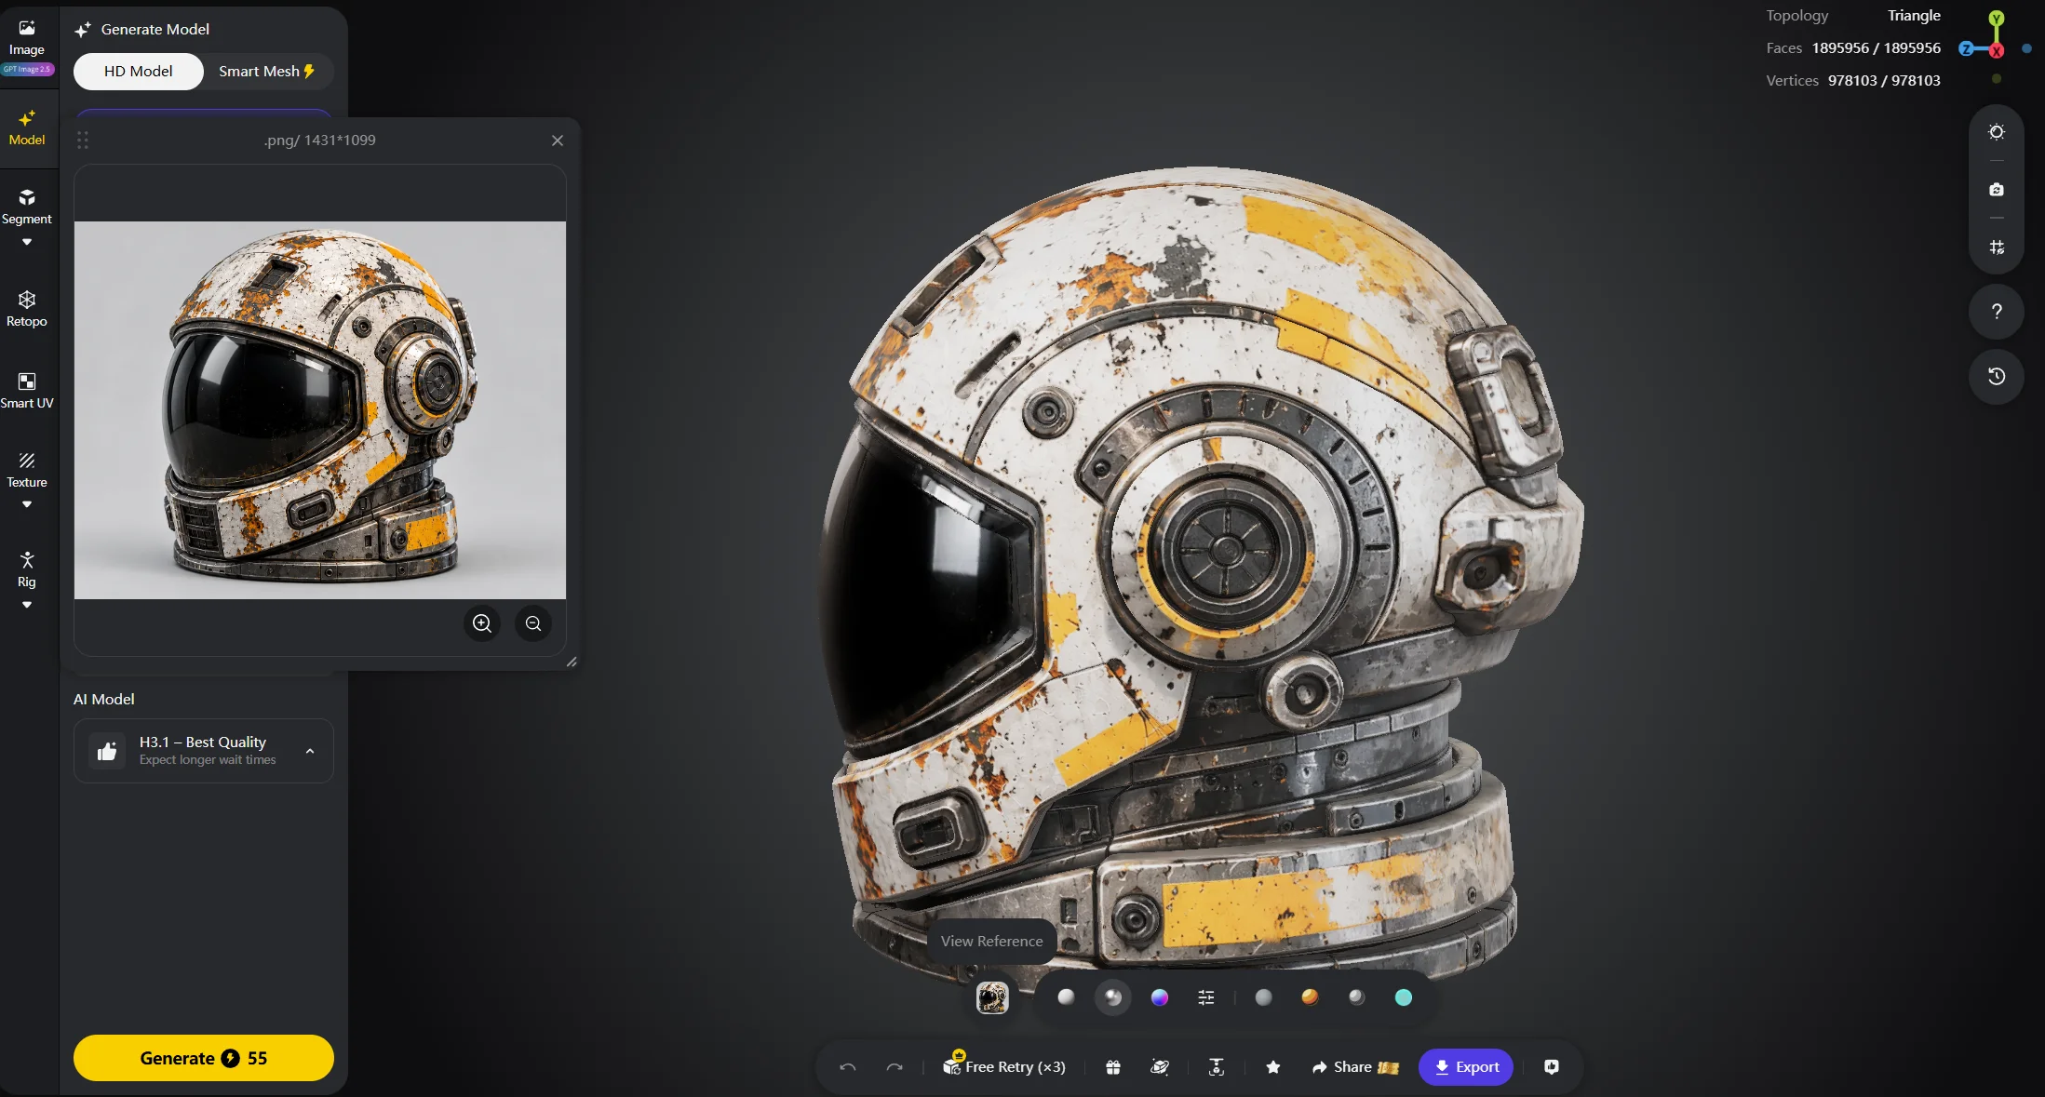Switch to HD Model mode
This screenshot has width=2045, height=1097.
tap(138, 72)
